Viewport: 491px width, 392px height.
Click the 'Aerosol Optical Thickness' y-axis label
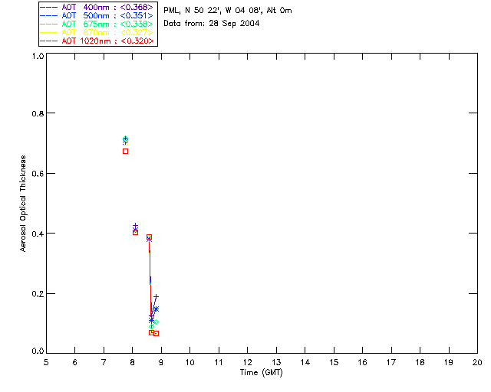click(x=23, y=204)
